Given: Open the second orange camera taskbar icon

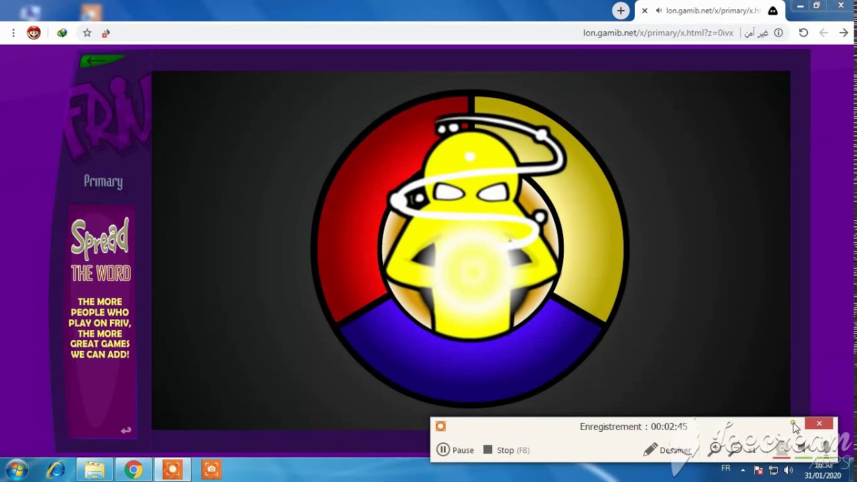Looking at the screenshot, I should (x=211, y=470).
